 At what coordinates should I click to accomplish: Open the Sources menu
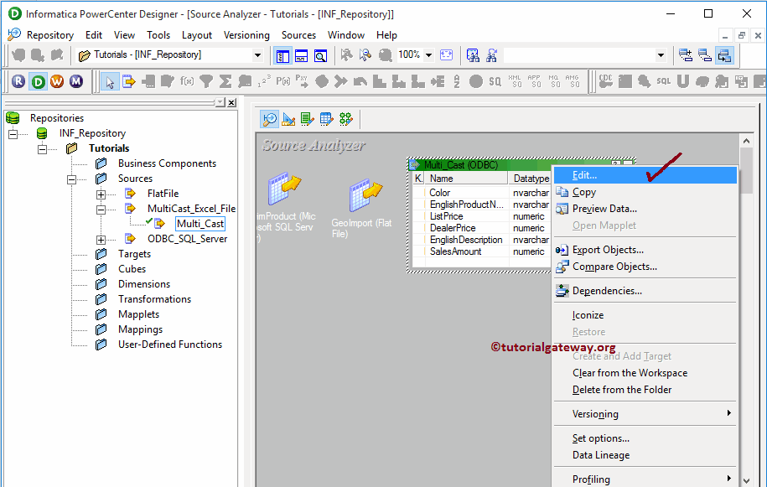click(298, 35)
